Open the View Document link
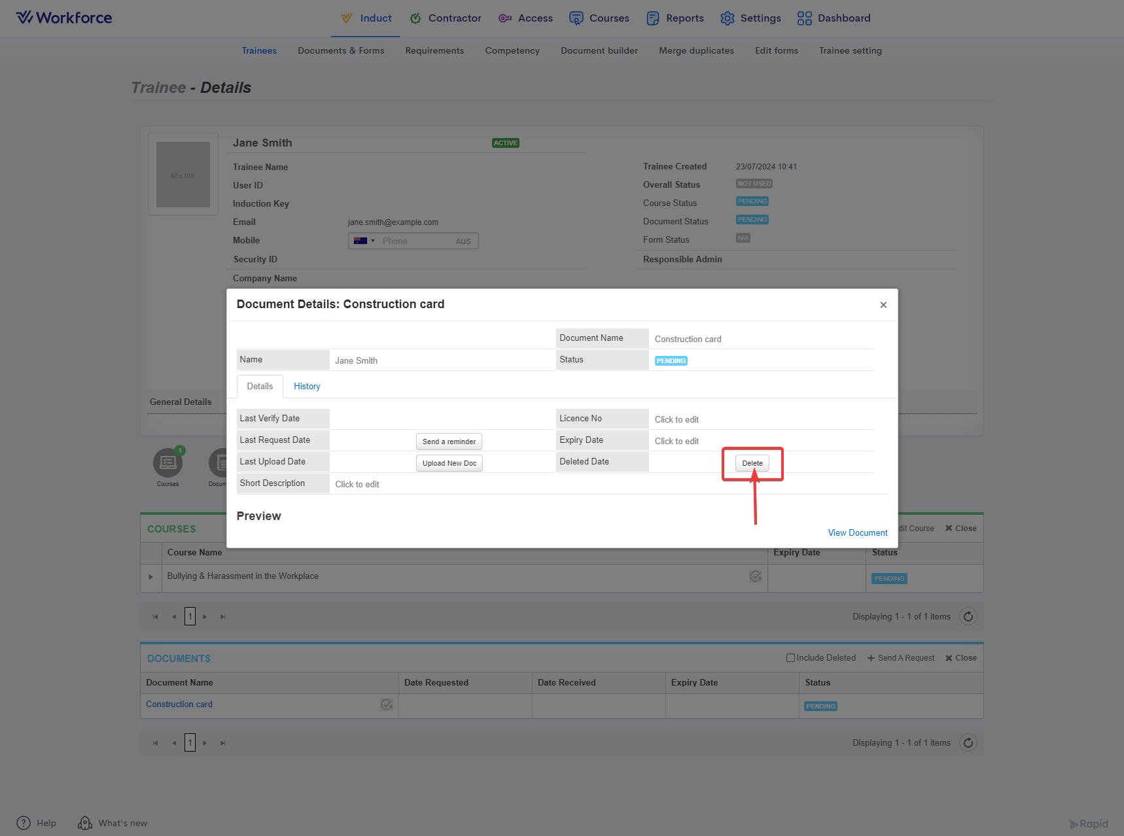The height and width of the screenshot is (836, 1124). coord(857,533)
